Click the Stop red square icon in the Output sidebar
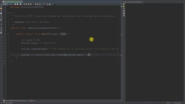The height and width of the screenshot is (104, 185). 124,14
